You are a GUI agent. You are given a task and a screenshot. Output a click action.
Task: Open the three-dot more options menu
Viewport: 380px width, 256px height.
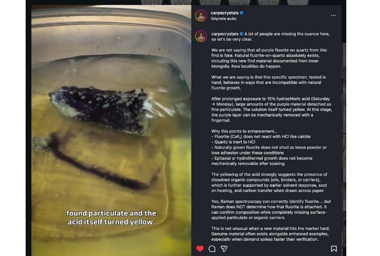pos(333,16)
